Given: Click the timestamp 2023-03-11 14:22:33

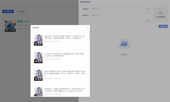Looking at the screenshot, I should [x=54, y=78].
